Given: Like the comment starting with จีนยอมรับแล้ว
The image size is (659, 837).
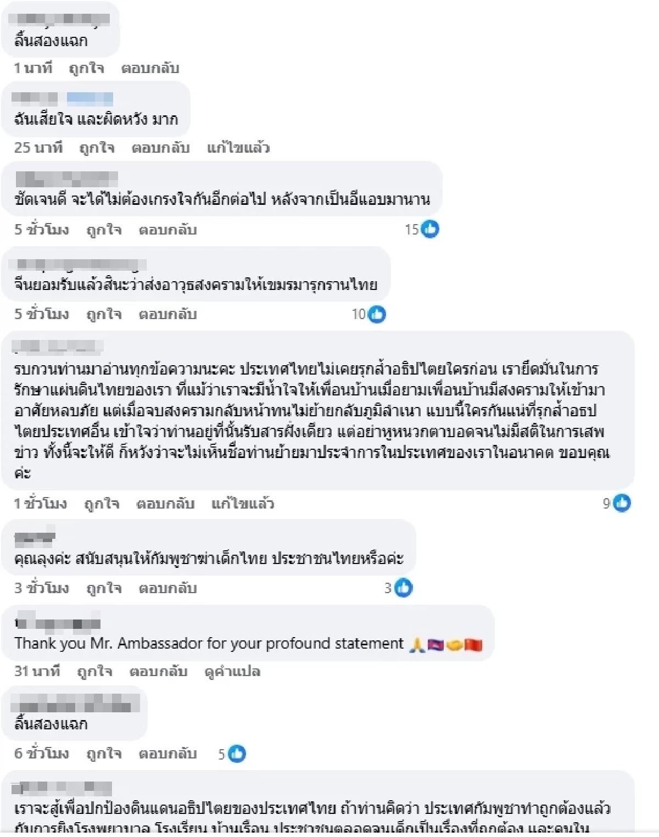Looking at the screenshot, I should pos(104,314).
